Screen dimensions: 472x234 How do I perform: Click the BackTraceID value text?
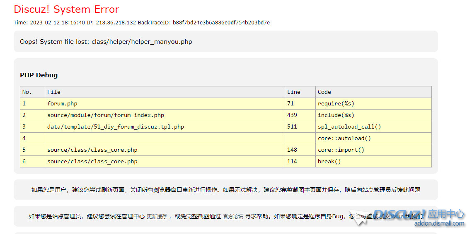[x=221, y=22]
